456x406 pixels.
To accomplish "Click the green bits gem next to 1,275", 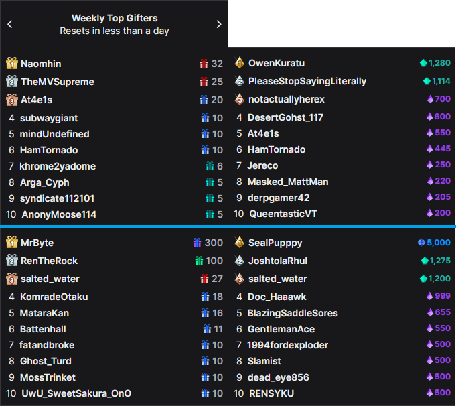I will 425,261.
